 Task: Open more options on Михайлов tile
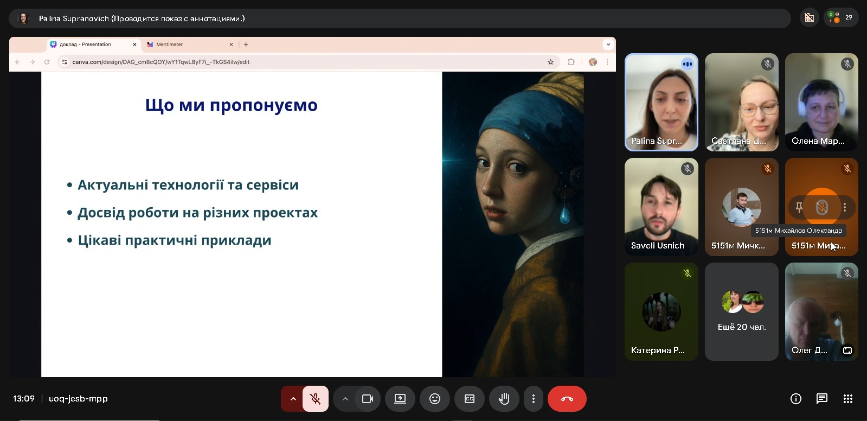844,207
